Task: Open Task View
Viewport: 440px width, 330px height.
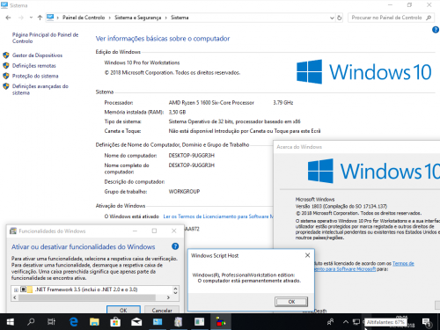Action: 51,322
